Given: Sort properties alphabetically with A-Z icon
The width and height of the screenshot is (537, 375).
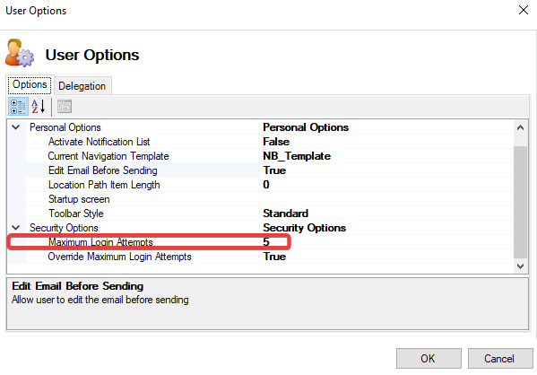Looking at the screenshot, I should [38, 107].
